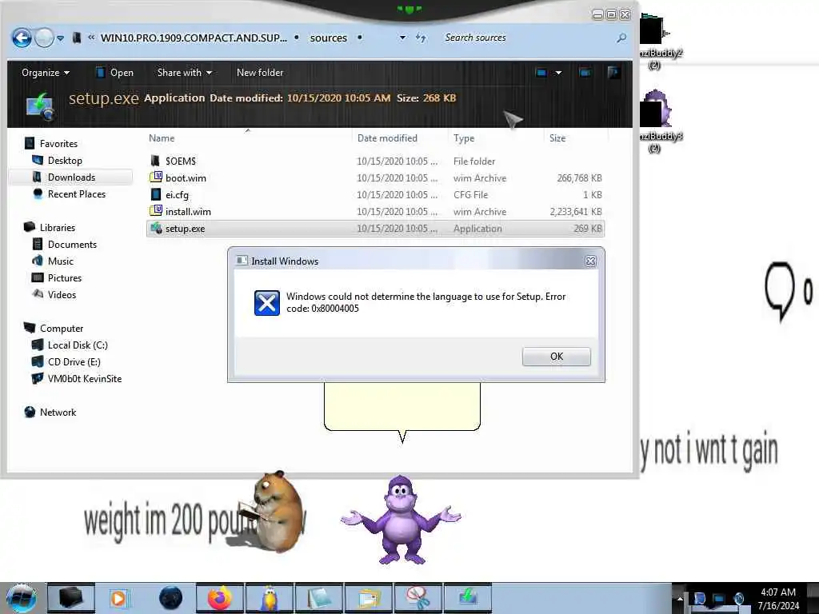Click the magnifier icon in search box

621,38
